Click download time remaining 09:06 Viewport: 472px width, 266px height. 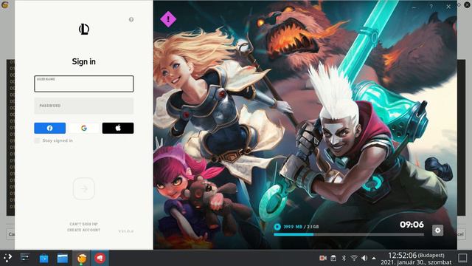[x=412, y=225]
